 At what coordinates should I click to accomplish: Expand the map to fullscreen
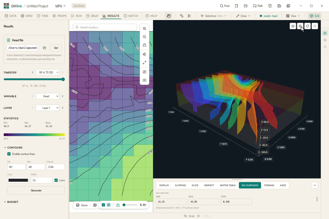tap(144, 63)
